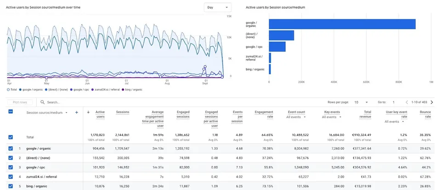Click the Go to page field
This screenshot has height=190, width=441.
(x=394, y=102)
